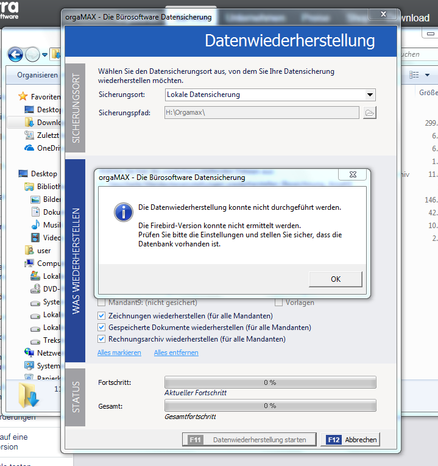Click the WAS WIEDERHERSTELLEN section label
The width and height of the screenshot is (438, 466).
pyautogui.click(x=76, y=261)
